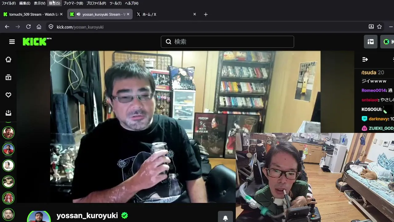
Task: Open the ヘルプ(H) menu
Action: tap(132, 3)
